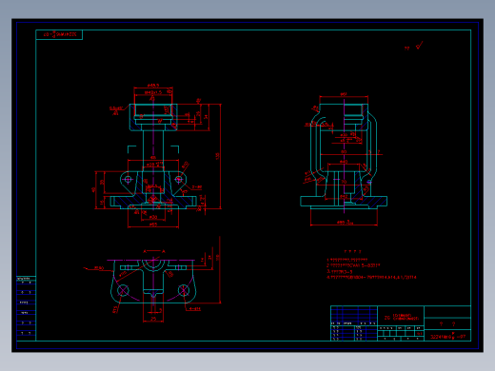The width and height of the screenshot is (495, 371).
Task: Click the 2-ø6 hole callout
Action: [x=197, y=187]
